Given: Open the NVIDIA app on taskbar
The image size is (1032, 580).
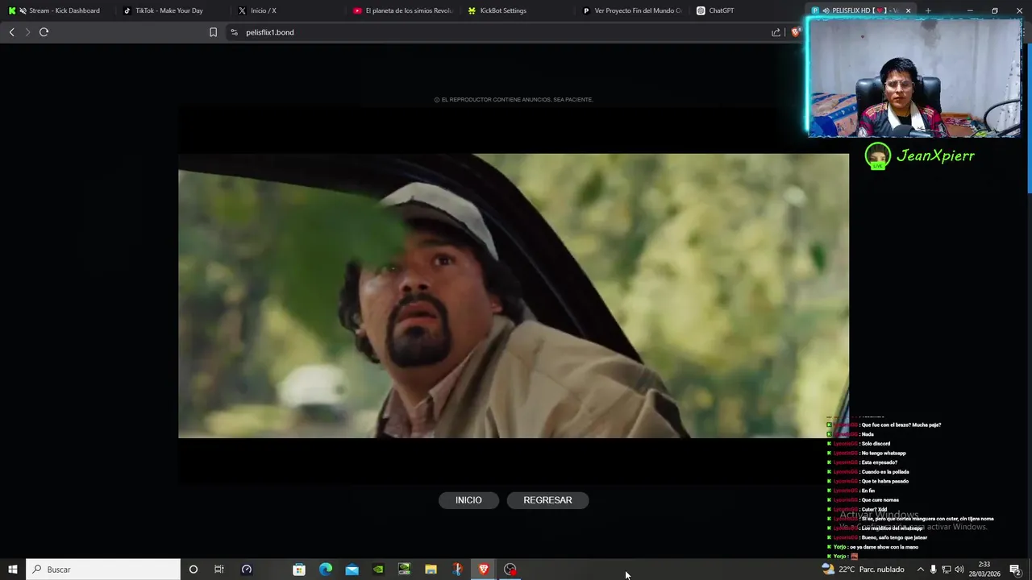Looking at the screenshot, I should tap(378, 570).
